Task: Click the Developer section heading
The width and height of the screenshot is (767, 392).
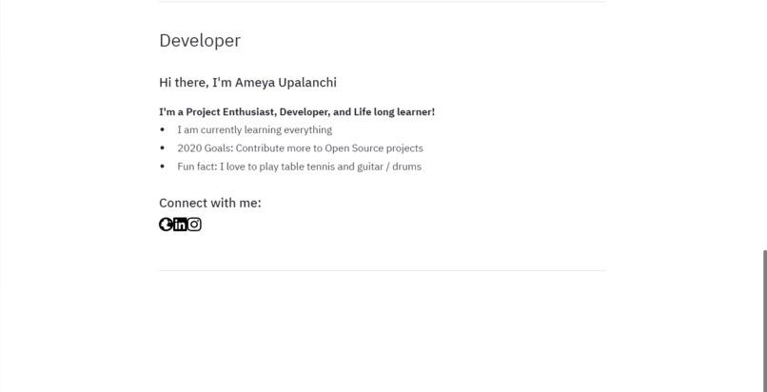Action: 200,40
